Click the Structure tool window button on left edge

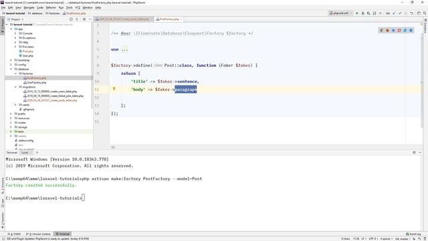[x=3, y=185]
